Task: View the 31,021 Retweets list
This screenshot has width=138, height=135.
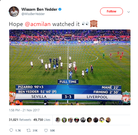Action: (20, 120)
